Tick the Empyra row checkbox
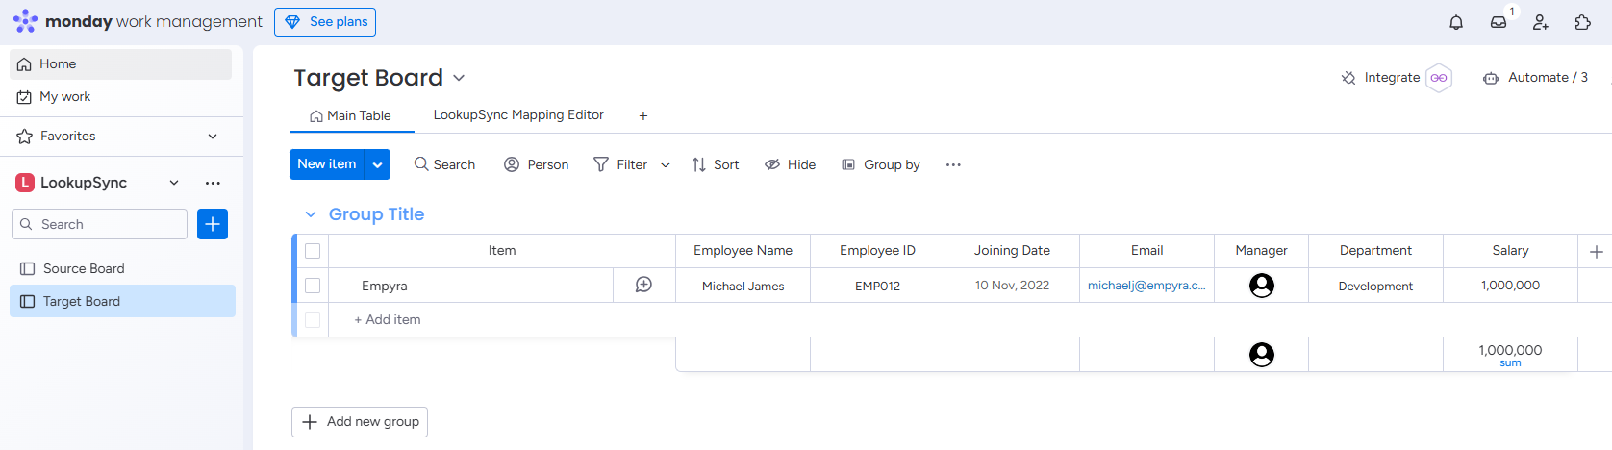 (x=313, y=286)
